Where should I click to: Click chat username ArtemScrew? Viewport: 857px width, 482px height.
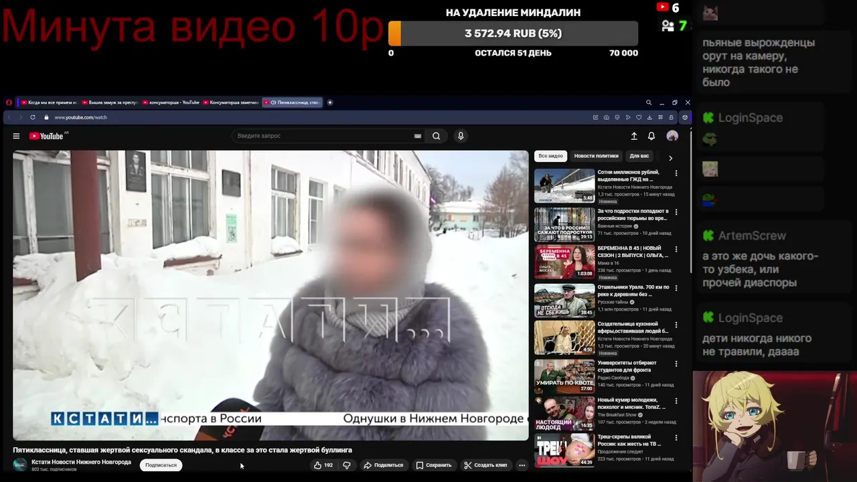[752, 236]
